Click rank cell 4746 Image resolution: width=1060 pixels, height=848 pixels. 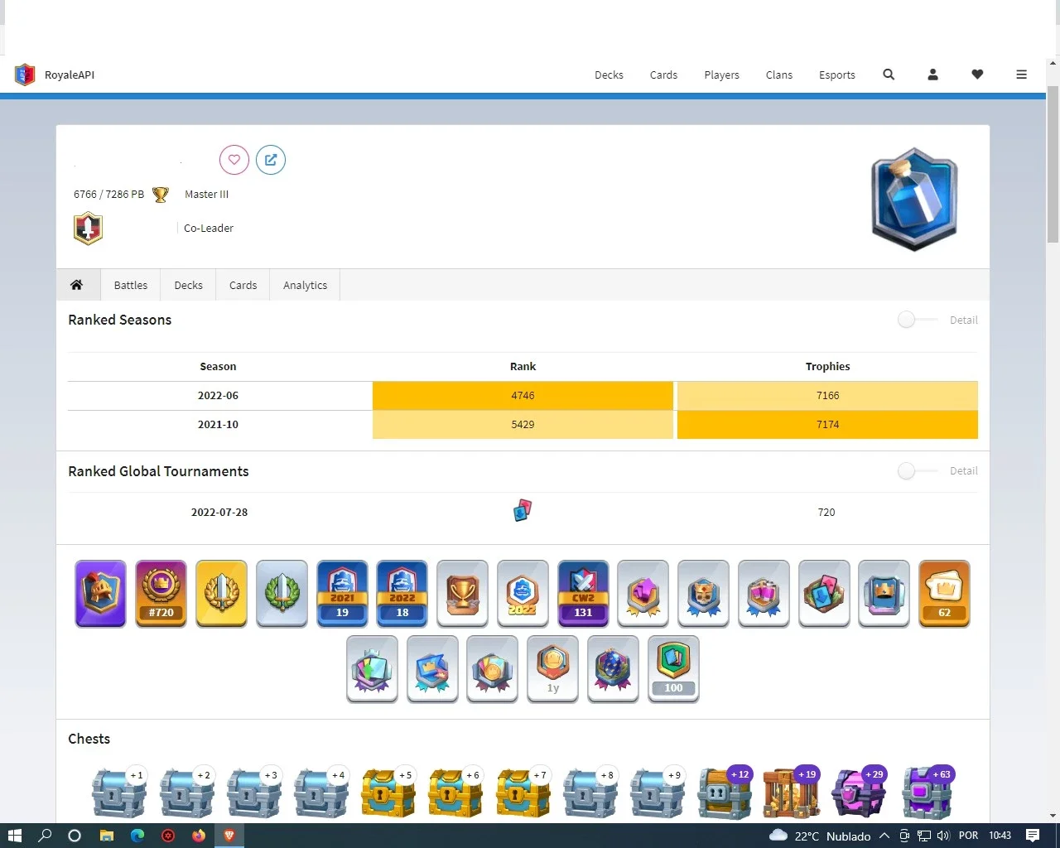523,396
